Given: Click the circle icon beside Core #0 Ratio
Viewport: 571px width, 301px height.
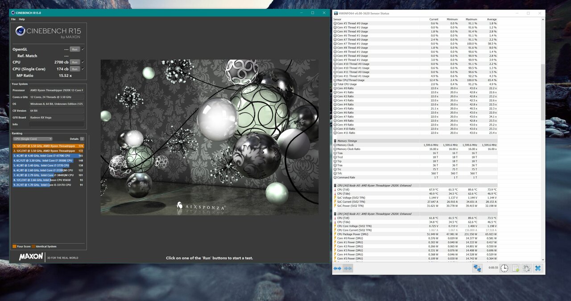Looking at the screenshot, I should [x=335, y=88].
